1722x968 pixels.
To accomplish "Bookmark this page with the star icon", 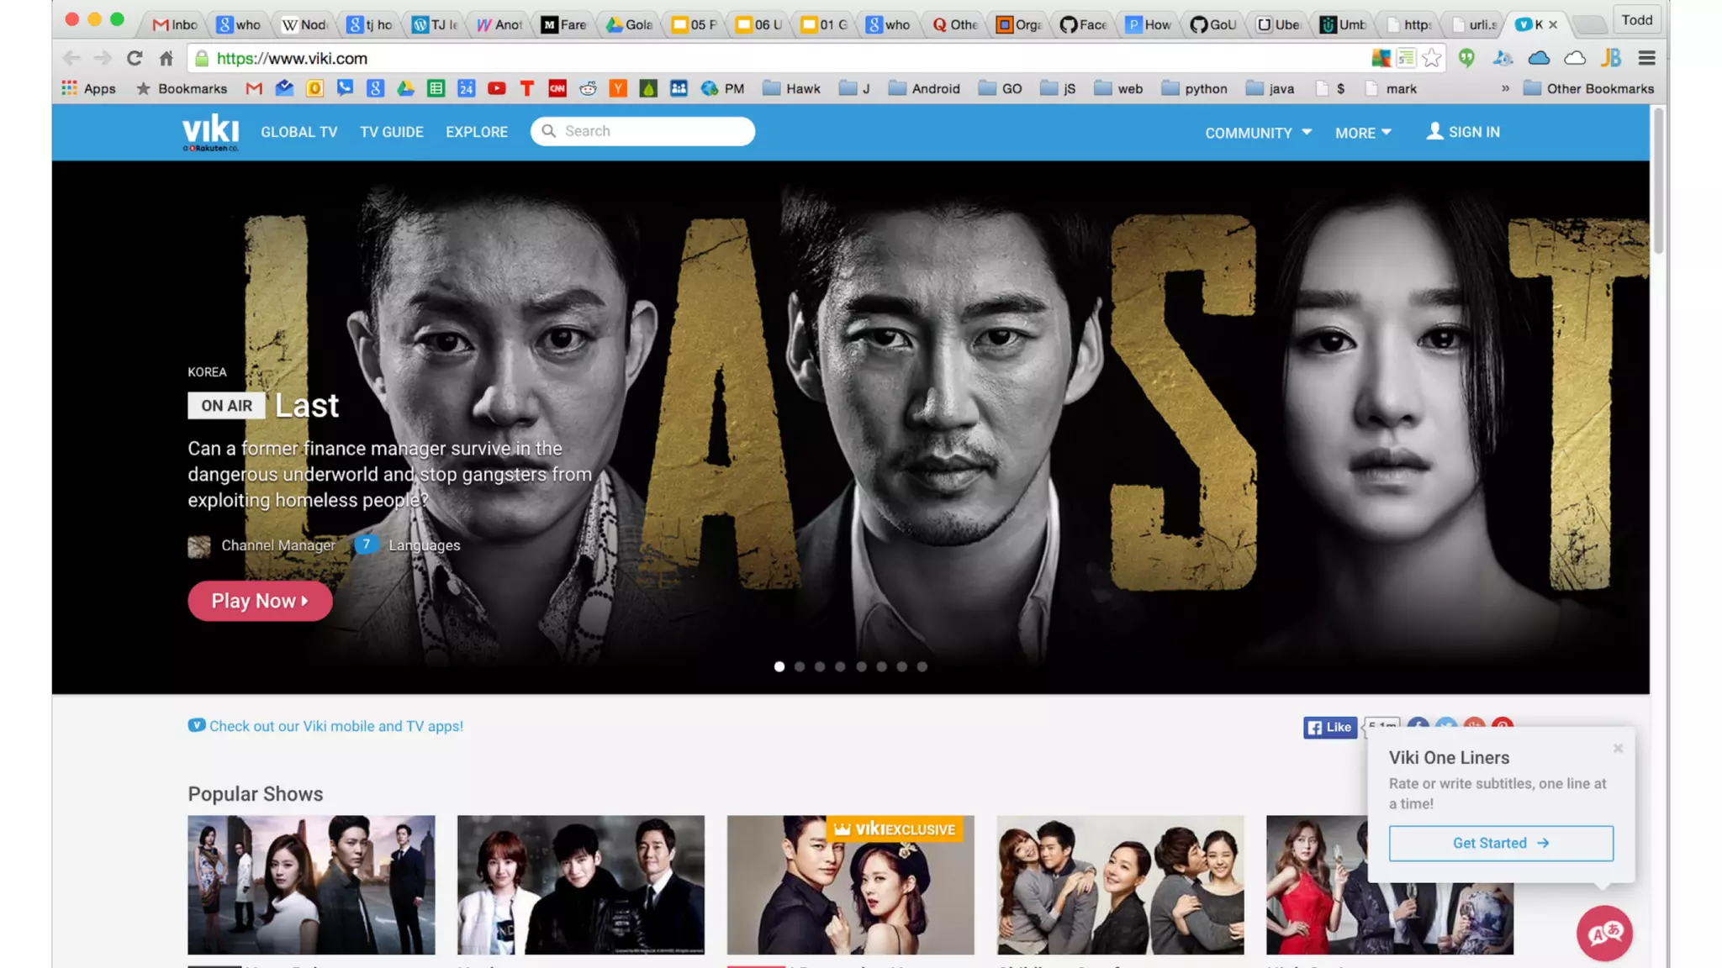I will tap(1432, 58).
